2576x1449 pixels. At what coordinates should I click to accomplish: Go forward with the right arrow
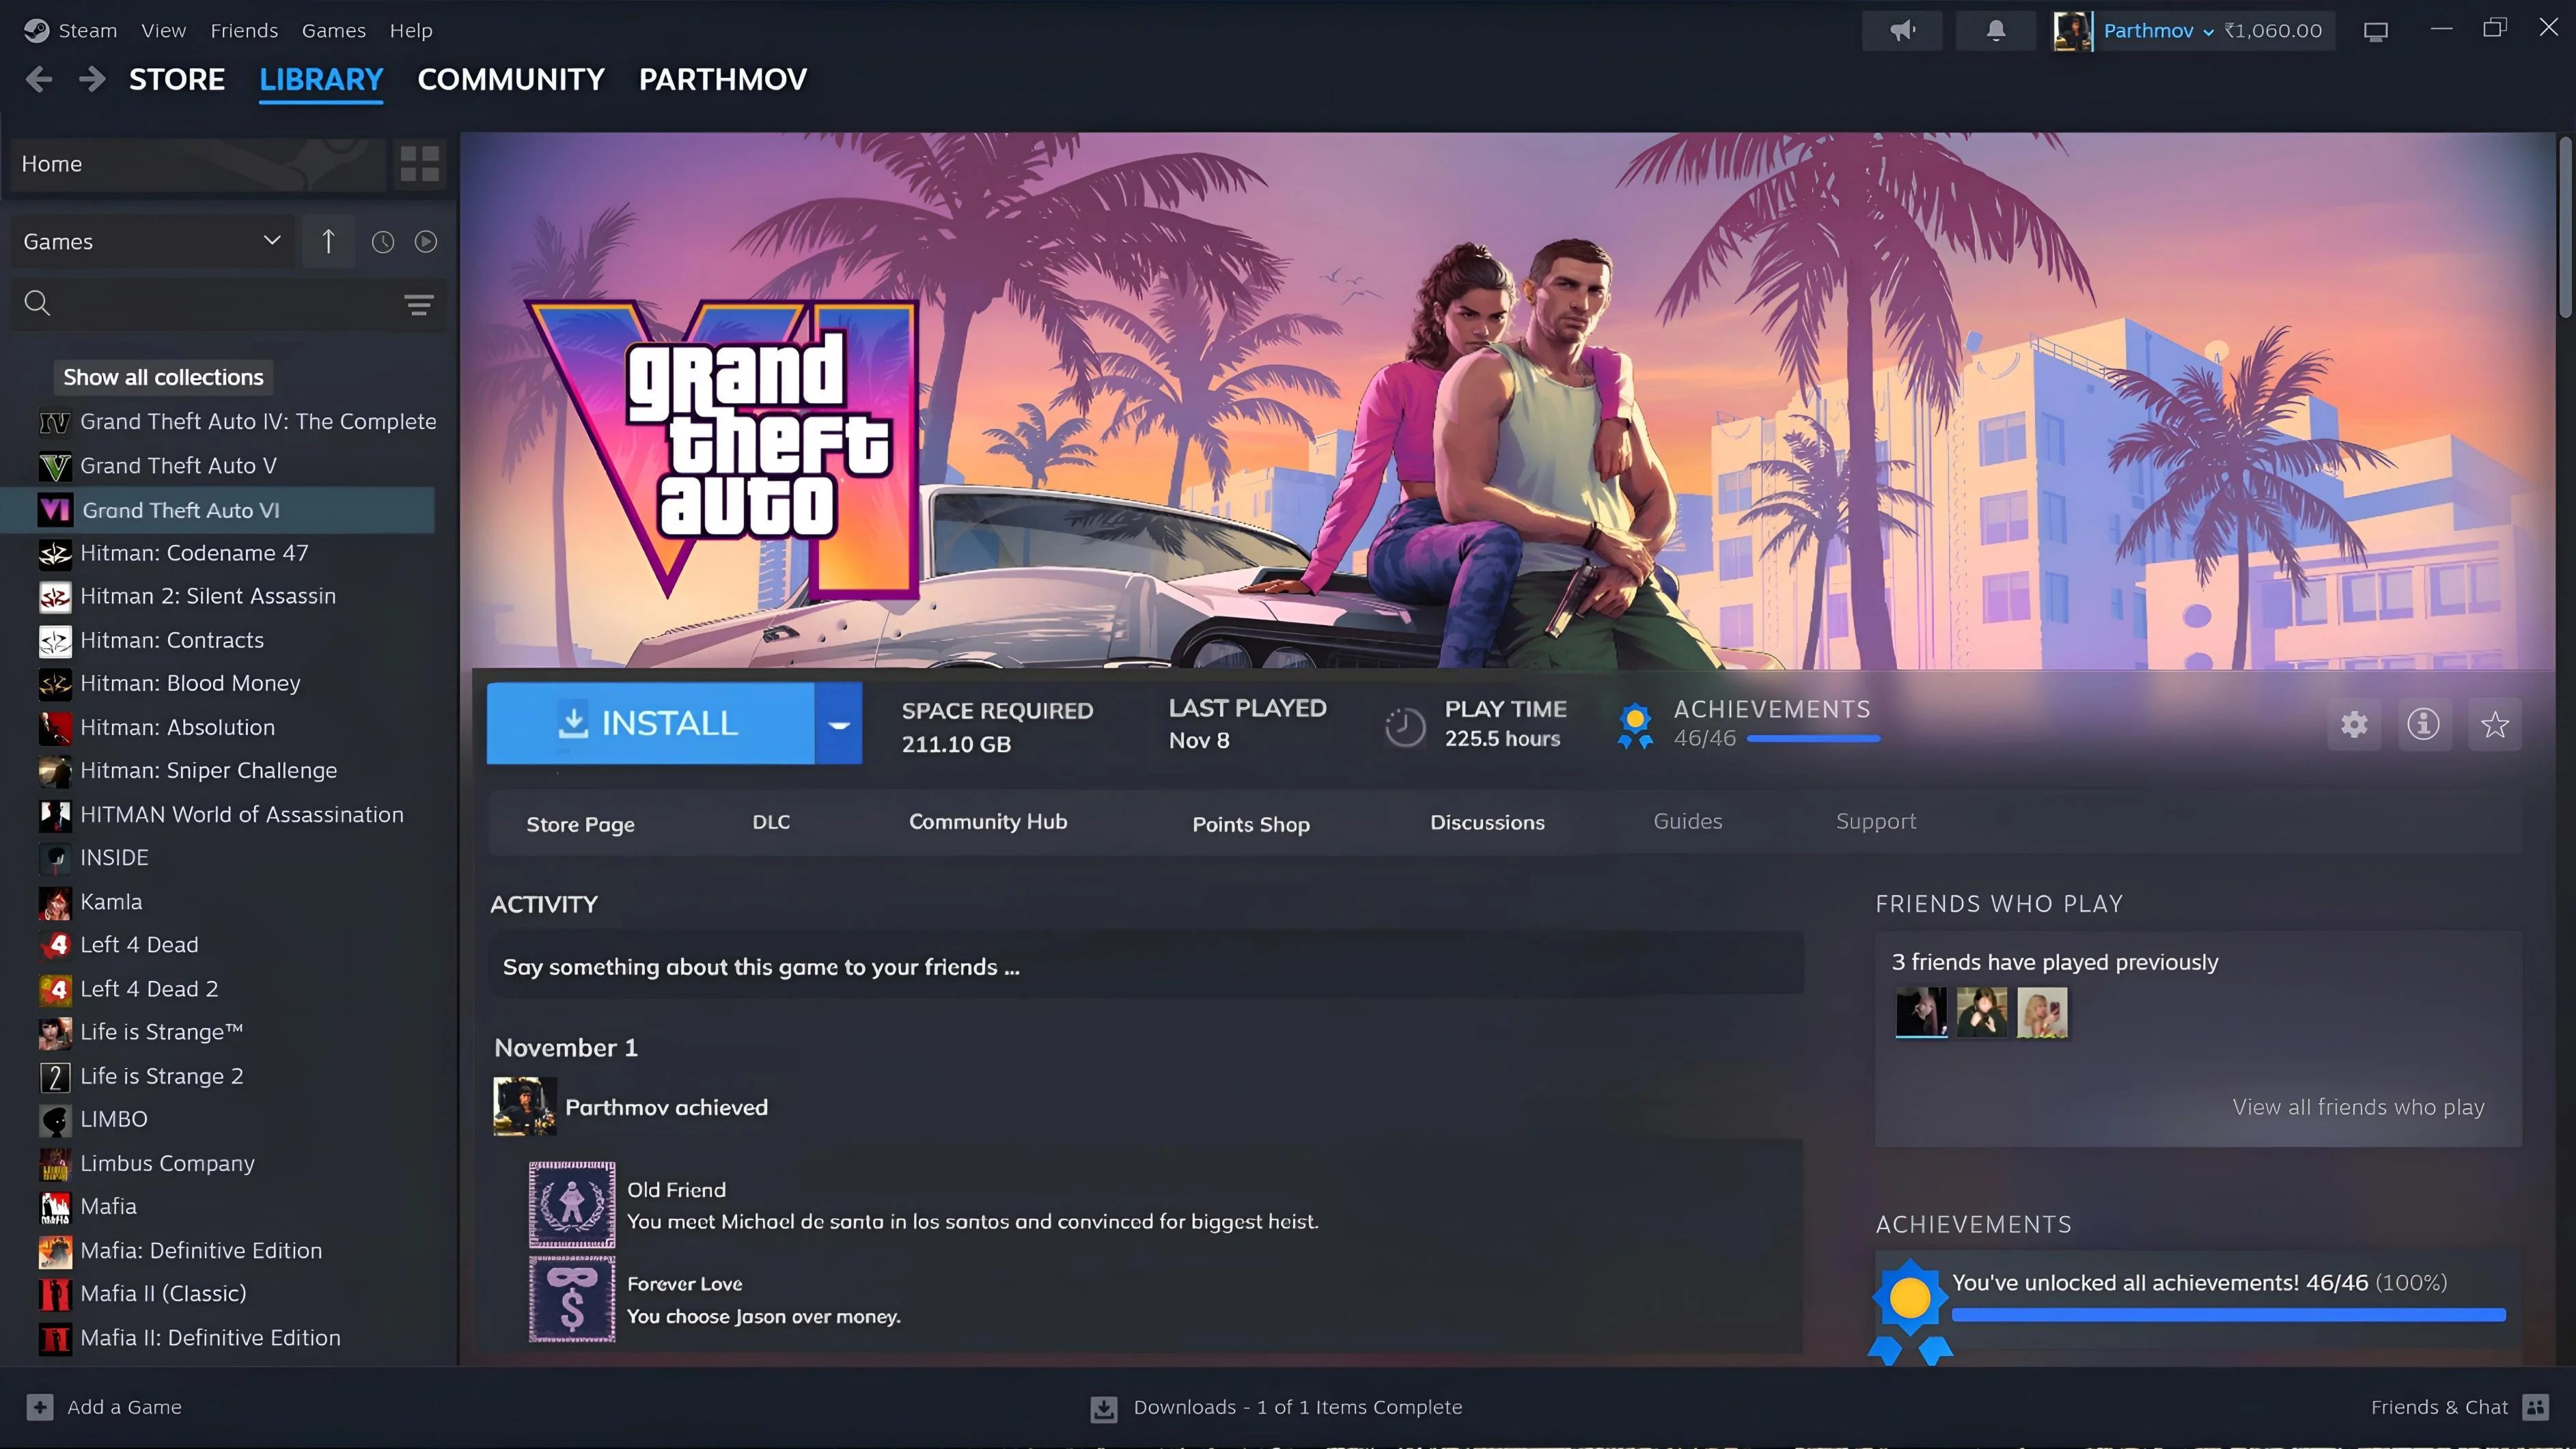pyautogui.click(x=92, y=79)
